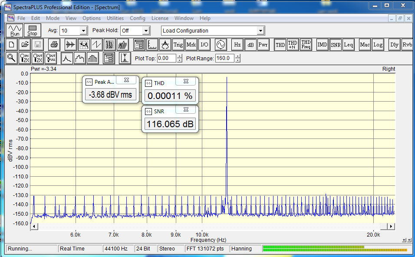The height and width of the screenshot is (257, 415).
Task: Open a file with the folder icon
Action: click(25, 44)
